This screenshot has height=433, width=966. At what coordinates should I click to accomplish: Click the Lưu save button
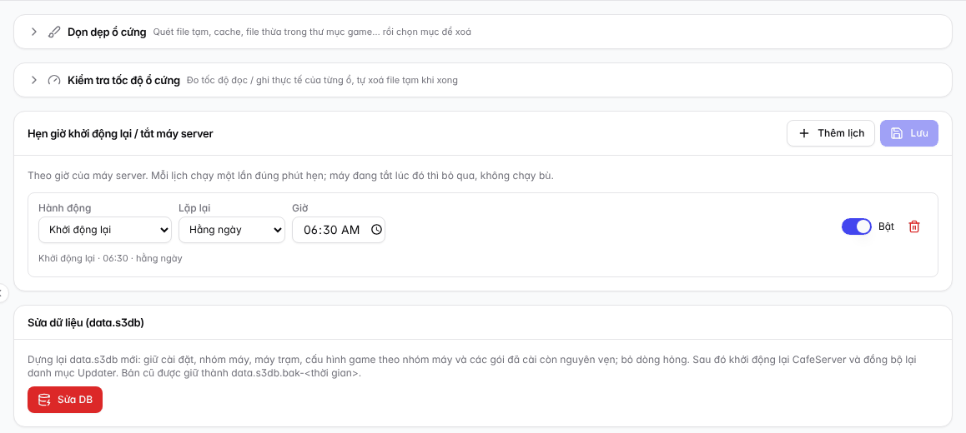point(909,133)
